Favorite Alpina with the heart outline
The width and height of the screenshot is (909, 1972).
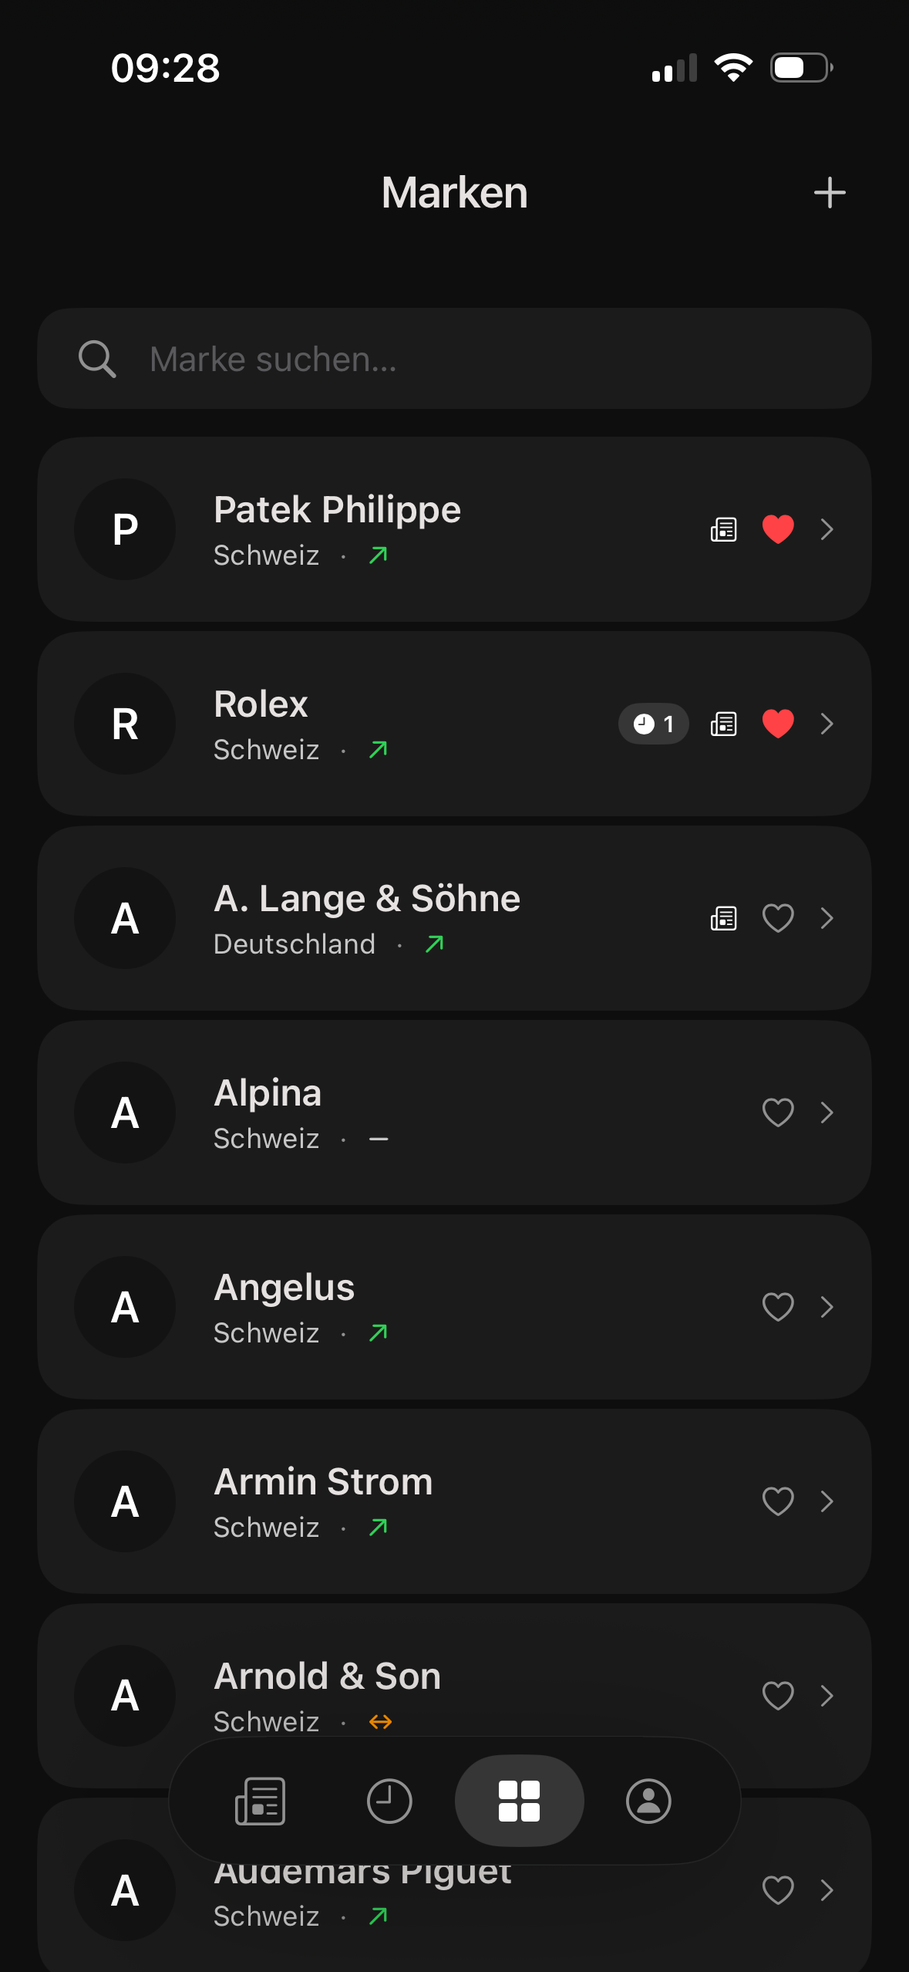778,1113
